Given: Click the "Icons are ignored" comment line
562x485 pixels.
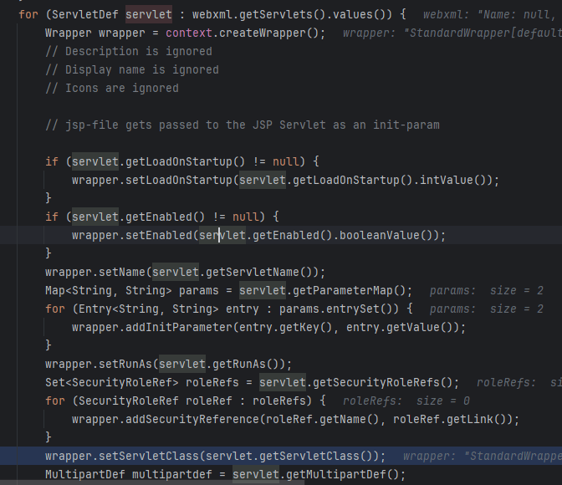Looking at the screenshot, I should pyautogui.click(x=111, y=88).
